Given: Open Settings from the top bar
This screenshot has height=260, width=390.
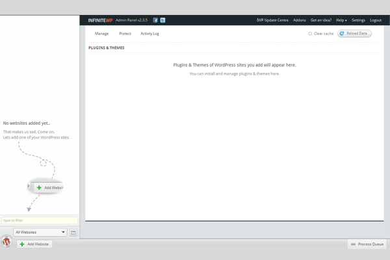Looking at the screenshot, I should pyautogui.click(x=358, y=20).
